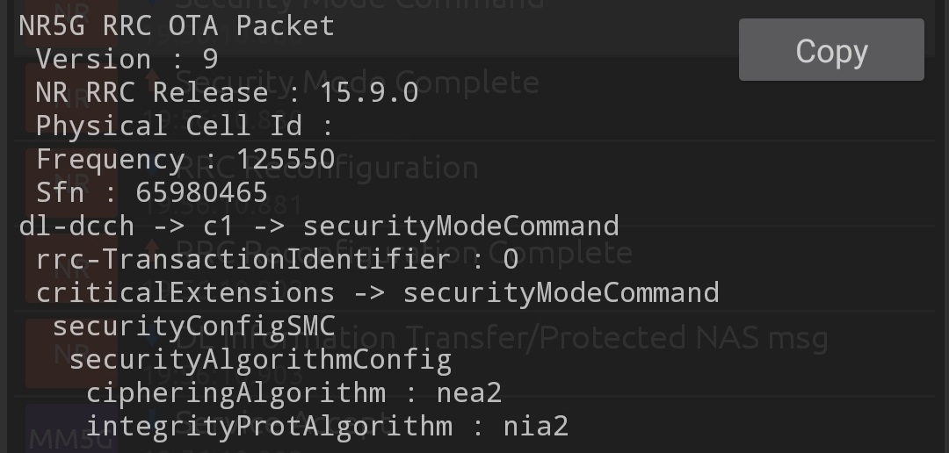Select the NR RRC Release 15.9.0 line
949x453 pixels.
pyautogui.click(x=227, y=92)
